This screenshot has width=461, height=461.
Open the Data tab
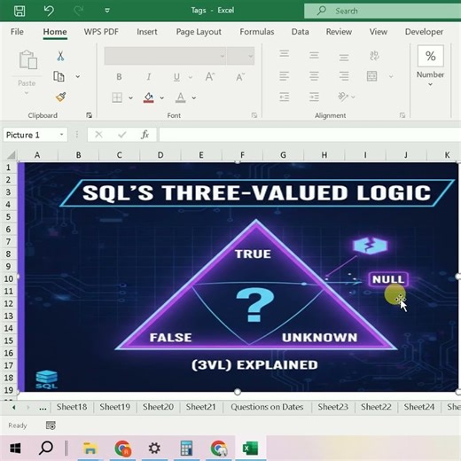pyautogui.click(x=300, y=32)
